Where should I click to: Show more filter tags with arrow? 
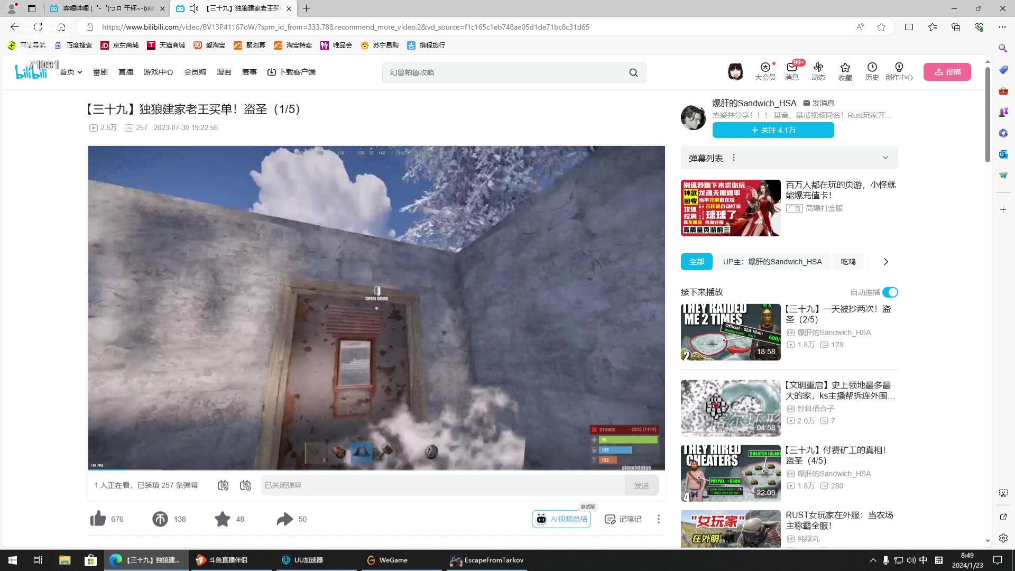(886, 262)
